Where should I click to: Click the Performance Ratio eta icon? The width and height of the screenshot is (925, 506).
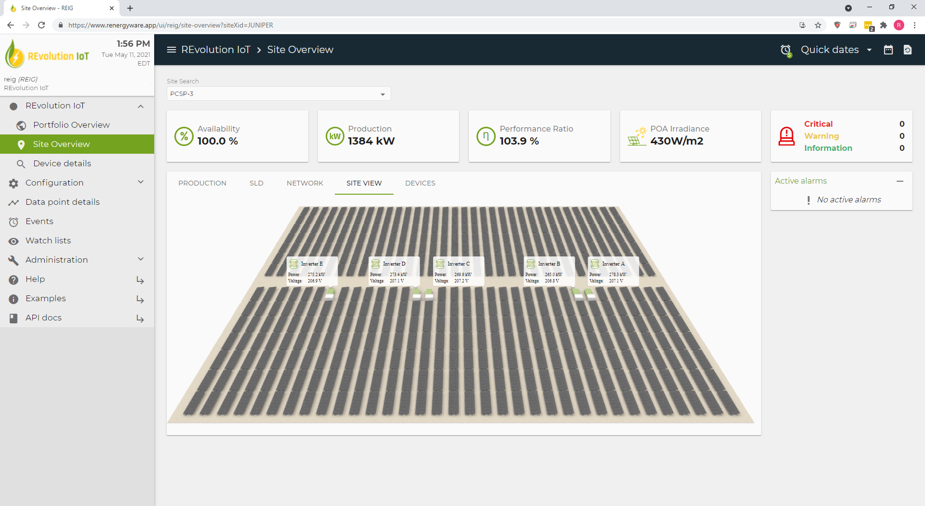(486, 136)
